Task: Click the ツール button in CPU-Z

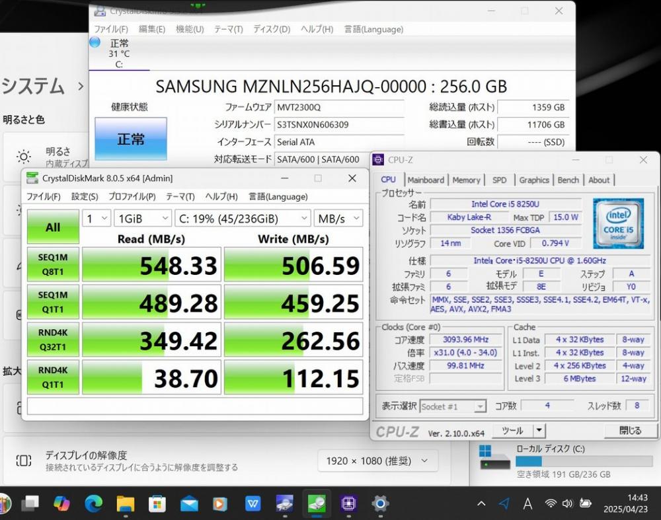Action: 513,431
